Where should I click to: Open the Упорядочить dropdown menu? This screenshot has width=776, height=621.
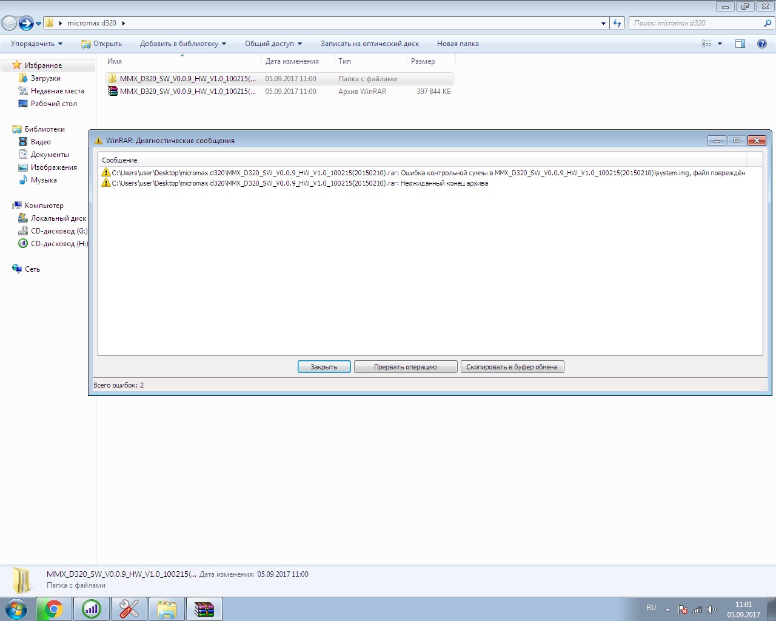coord(36,44)
